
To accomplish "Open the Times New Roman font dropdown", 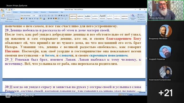I will tap(32, 16).
